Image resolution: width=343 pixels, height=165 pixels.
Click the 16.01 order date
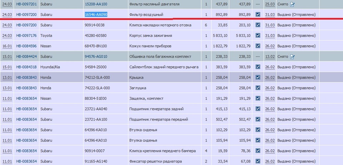pos(7,46)
